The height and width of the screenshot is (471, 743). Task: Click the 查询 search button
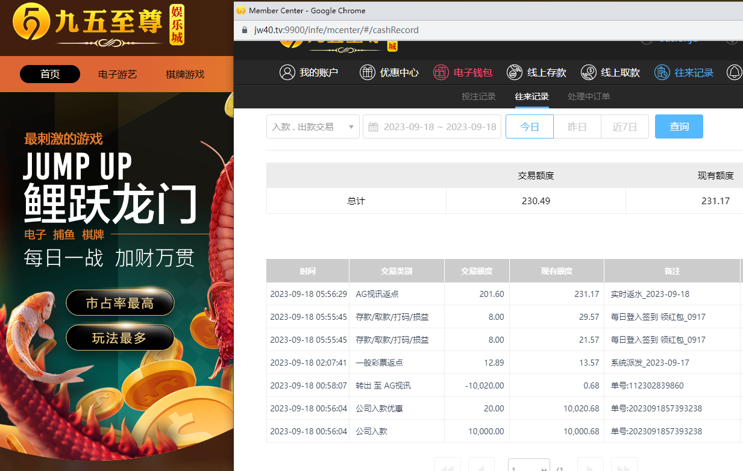point(679,126)
